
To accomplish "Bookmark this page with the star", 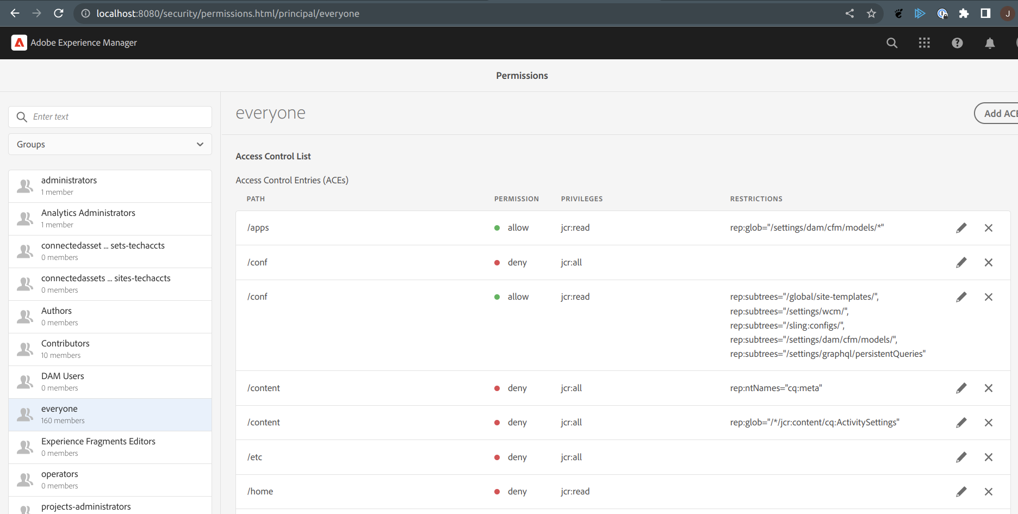I will (x=871, y=13).
